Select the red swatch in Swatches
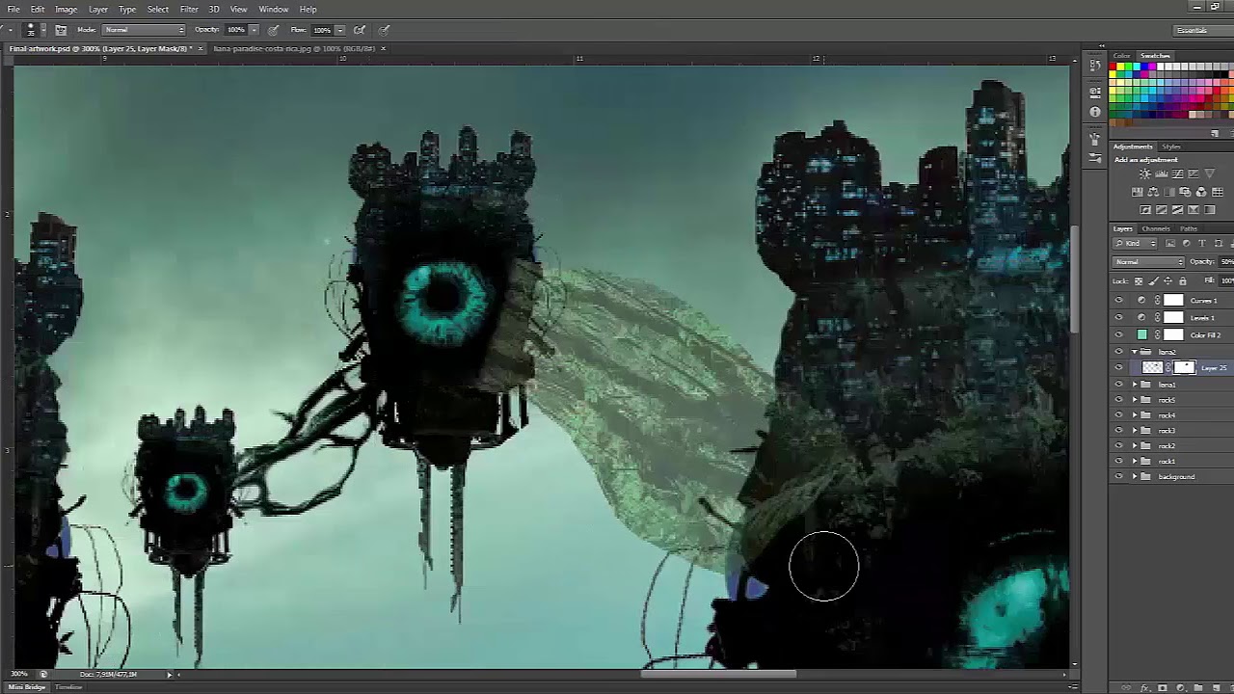Viewport: 1234px width, 694px height. click(1113, 67)
